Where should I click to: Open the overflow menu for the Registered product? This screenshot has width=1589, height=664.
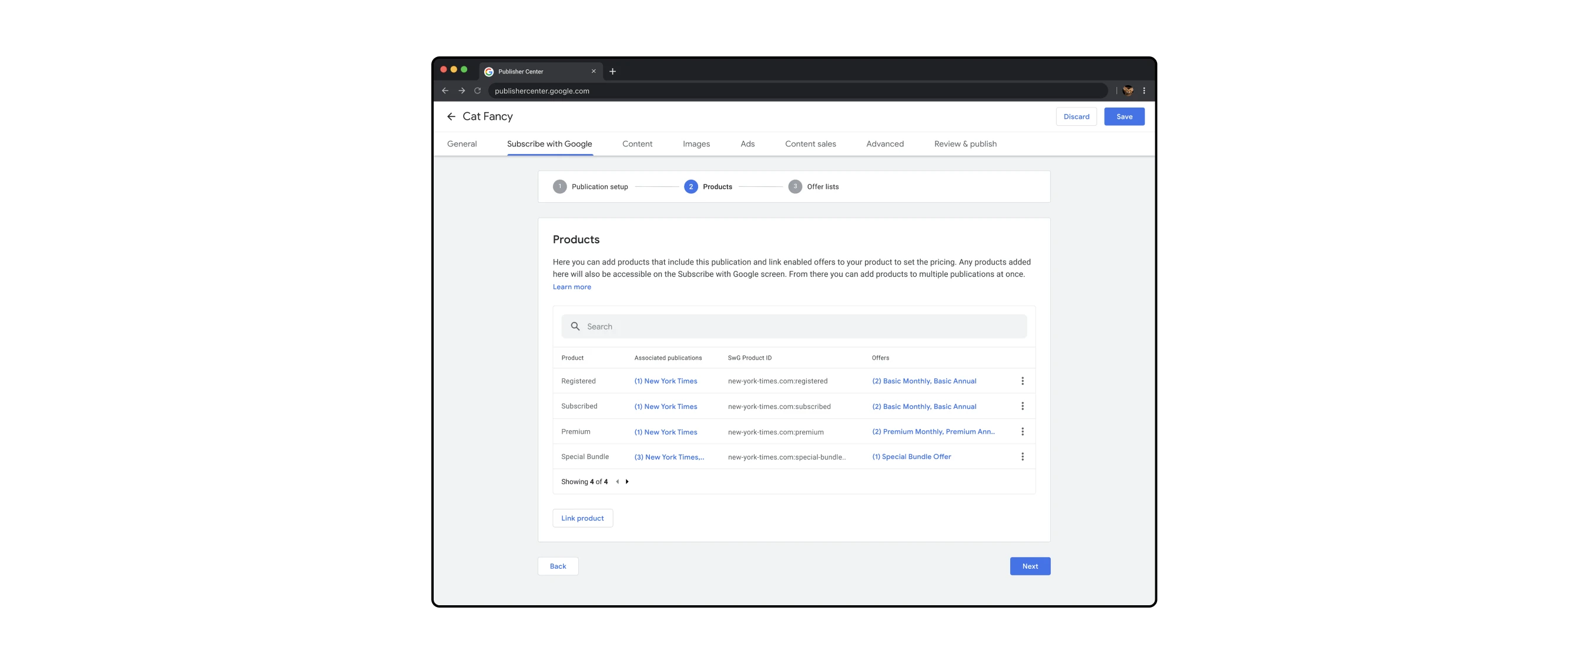[1023, 380]
